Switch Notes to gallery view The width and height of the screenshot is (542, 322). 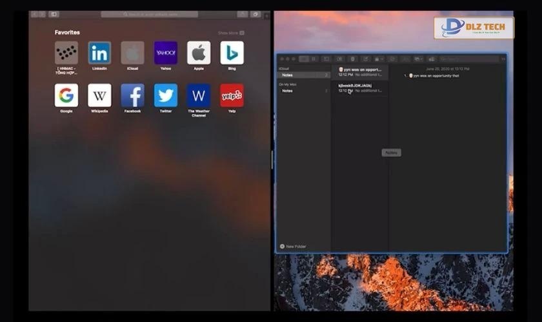[x=314, y=59]
